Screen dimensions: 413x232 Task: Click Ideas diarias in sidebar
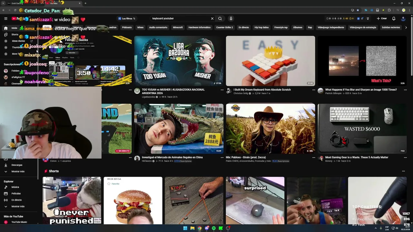(x=18, y=41)
